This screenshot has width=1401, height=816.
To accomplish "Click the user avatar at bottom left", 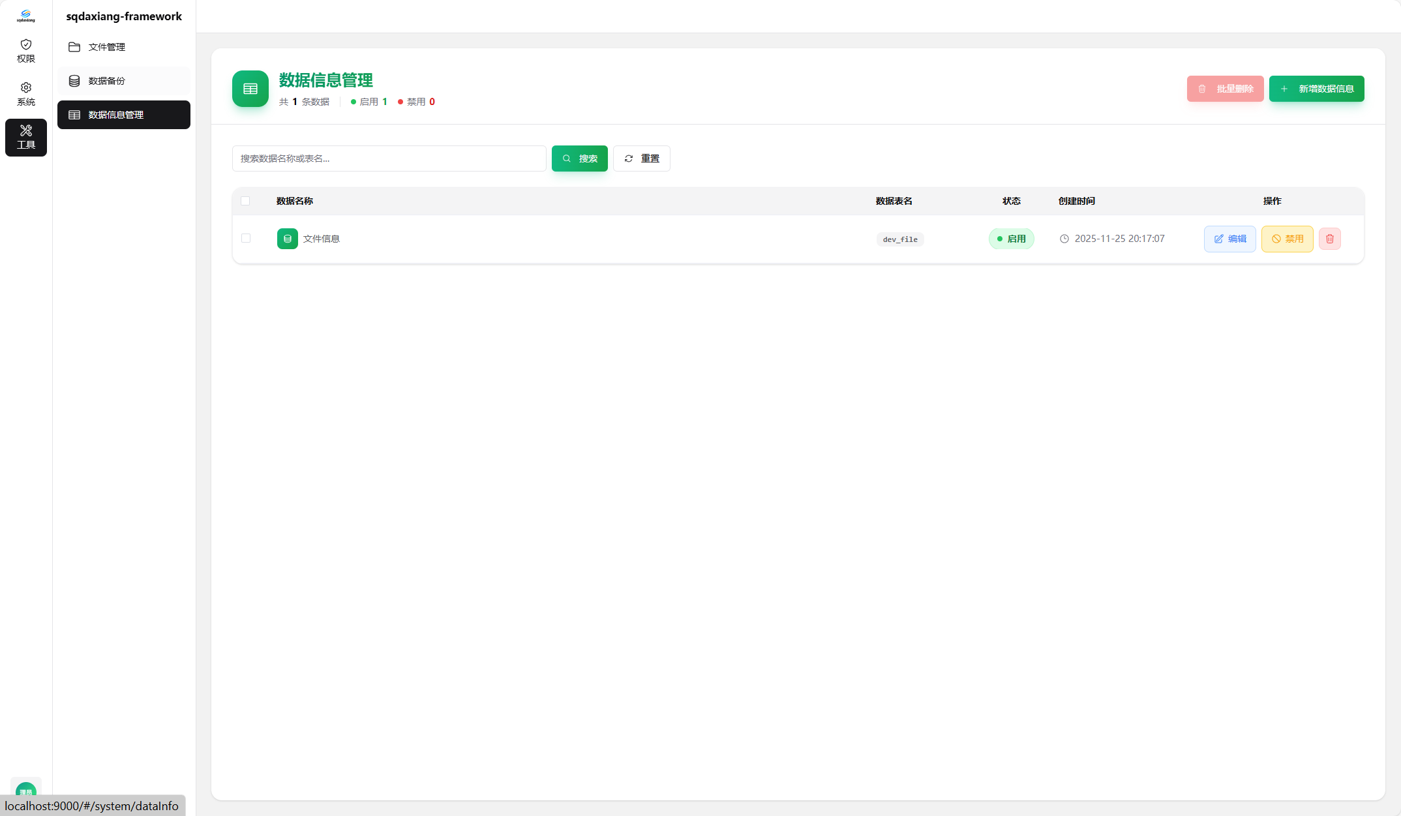I will 26,788.
